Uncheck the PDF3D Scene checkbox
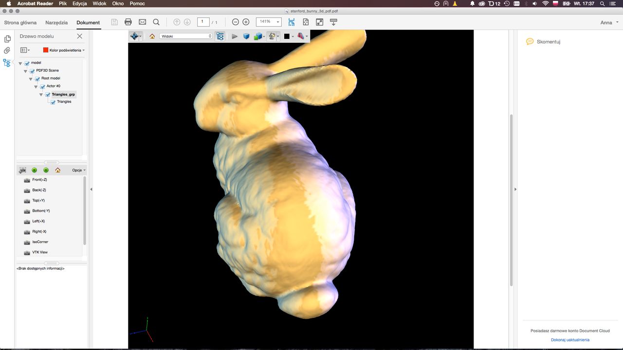This screenshot has height=350, width=623. pos(32,71)
